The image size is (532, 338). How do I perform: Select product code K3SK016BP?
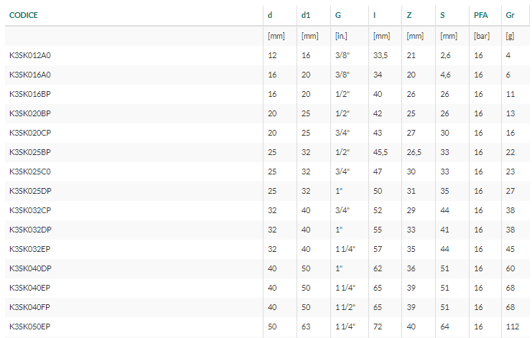30,94
